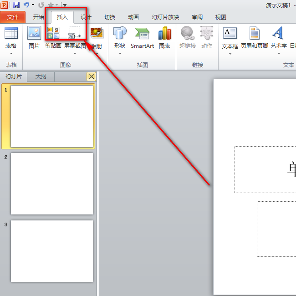Image resolution: width=296 pixels, height=296 pixels.
Task: Click the Table (表格) insert icon
Action: 11,33
